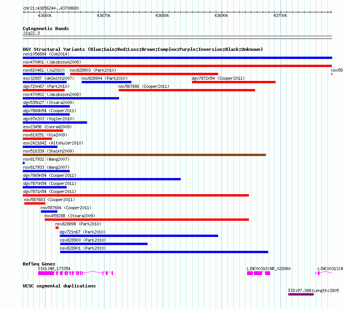This screenshot has height=309, width=343.
Task: Click the nsv470902 (Jakobsson2008) label
Action: 52,94
